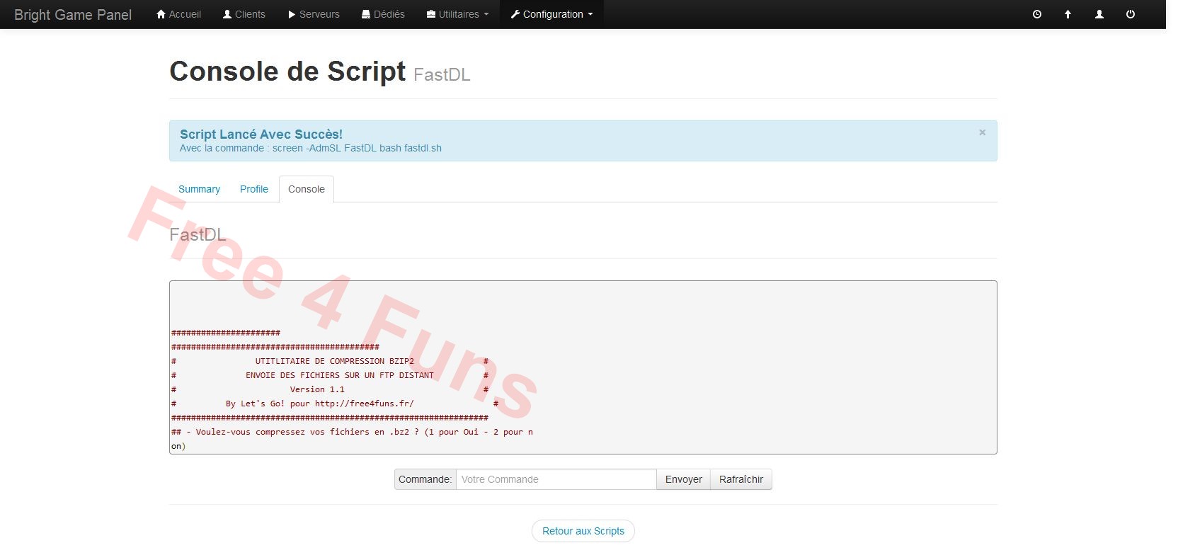Navigate to Serveurs section
Viewport: 1178px width, 555px height.
coord(314,14)
